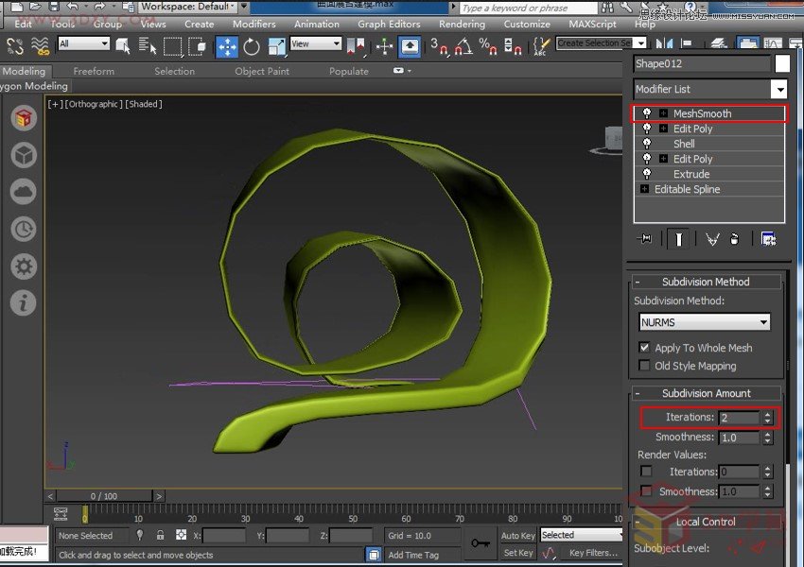Viewport: 804px width, 567px height.
Task: Toggle Auto Key mode
Action: coord(518,535)
